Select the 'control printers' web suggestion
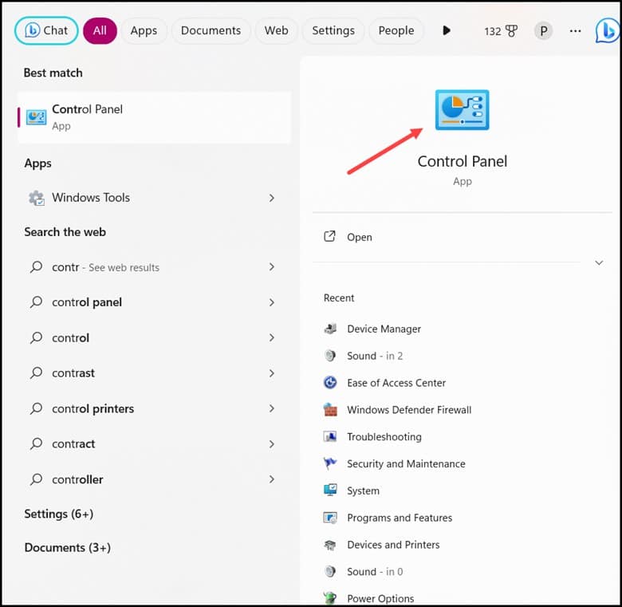 [155, 408]
